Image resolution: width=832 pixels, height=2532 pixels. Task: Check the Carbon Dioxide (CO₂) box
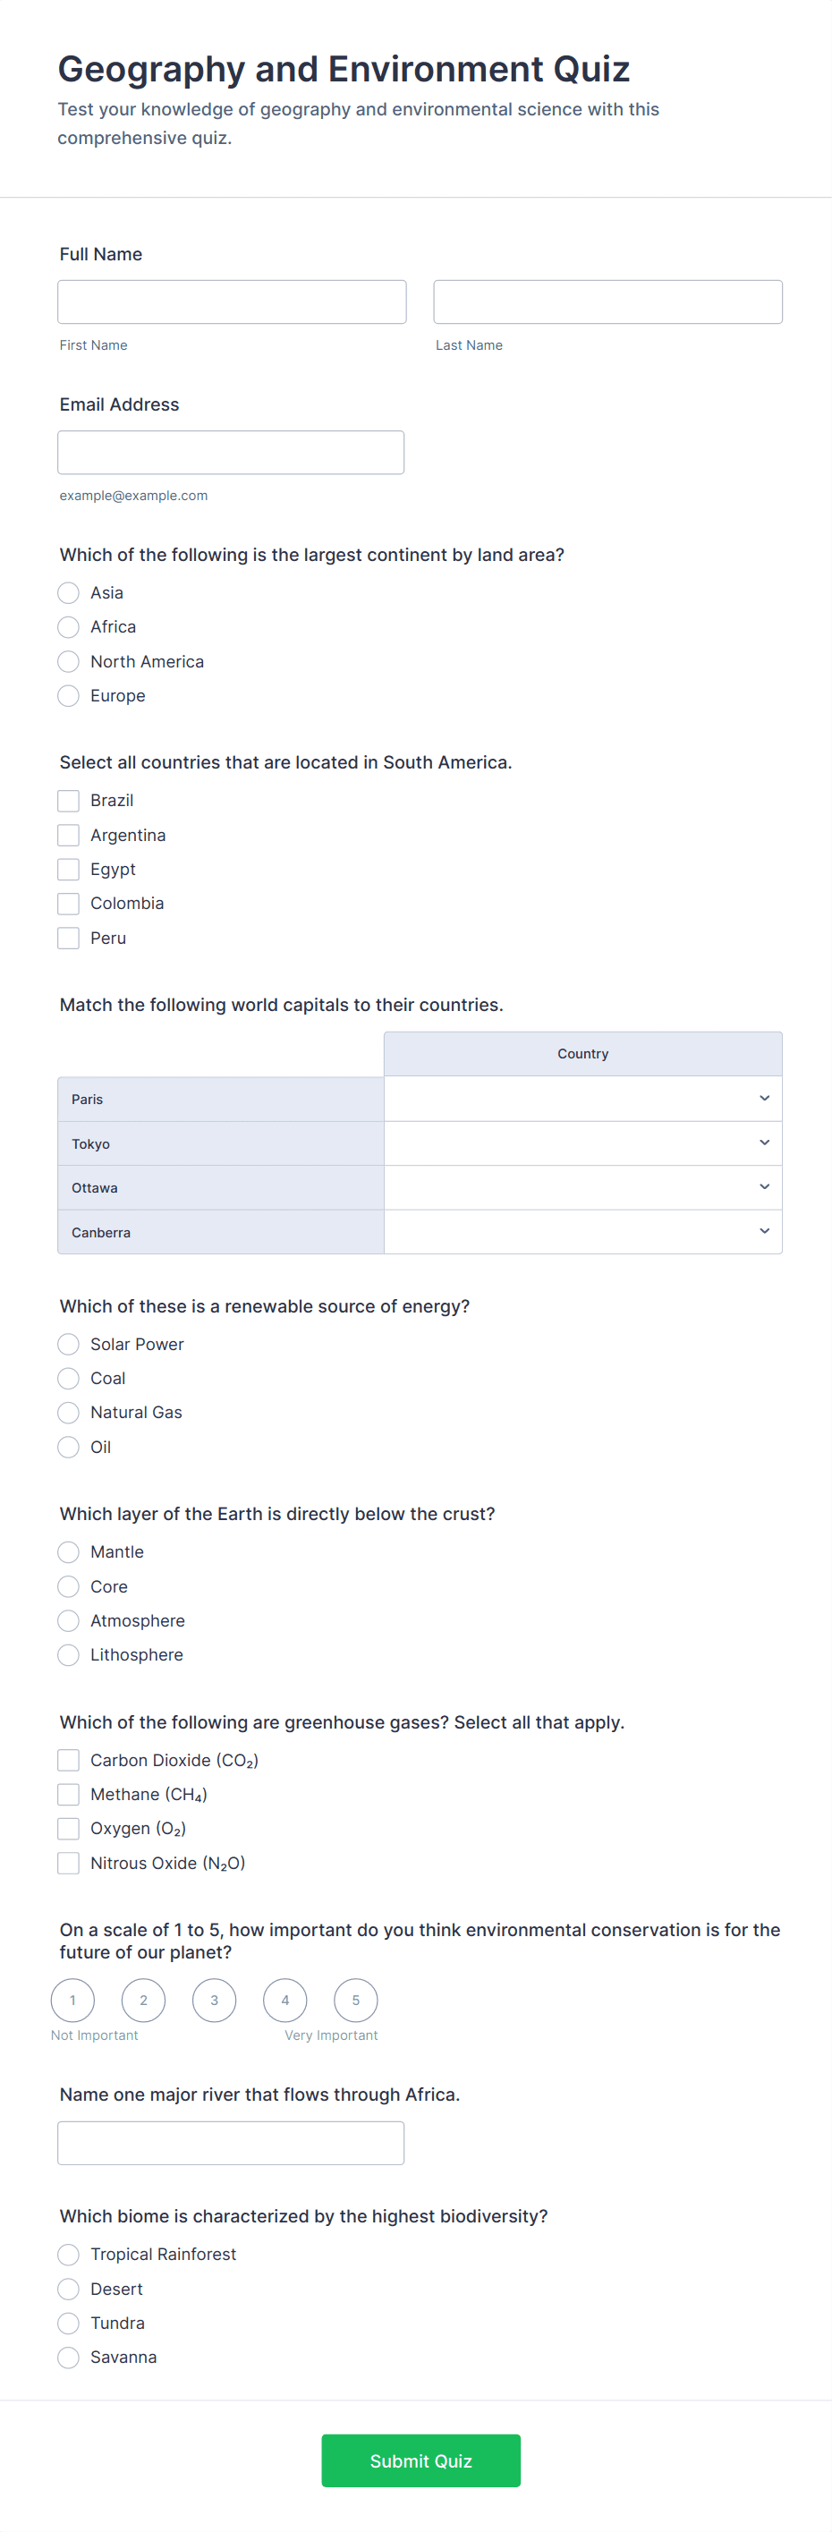click(x=68, y=1759)
